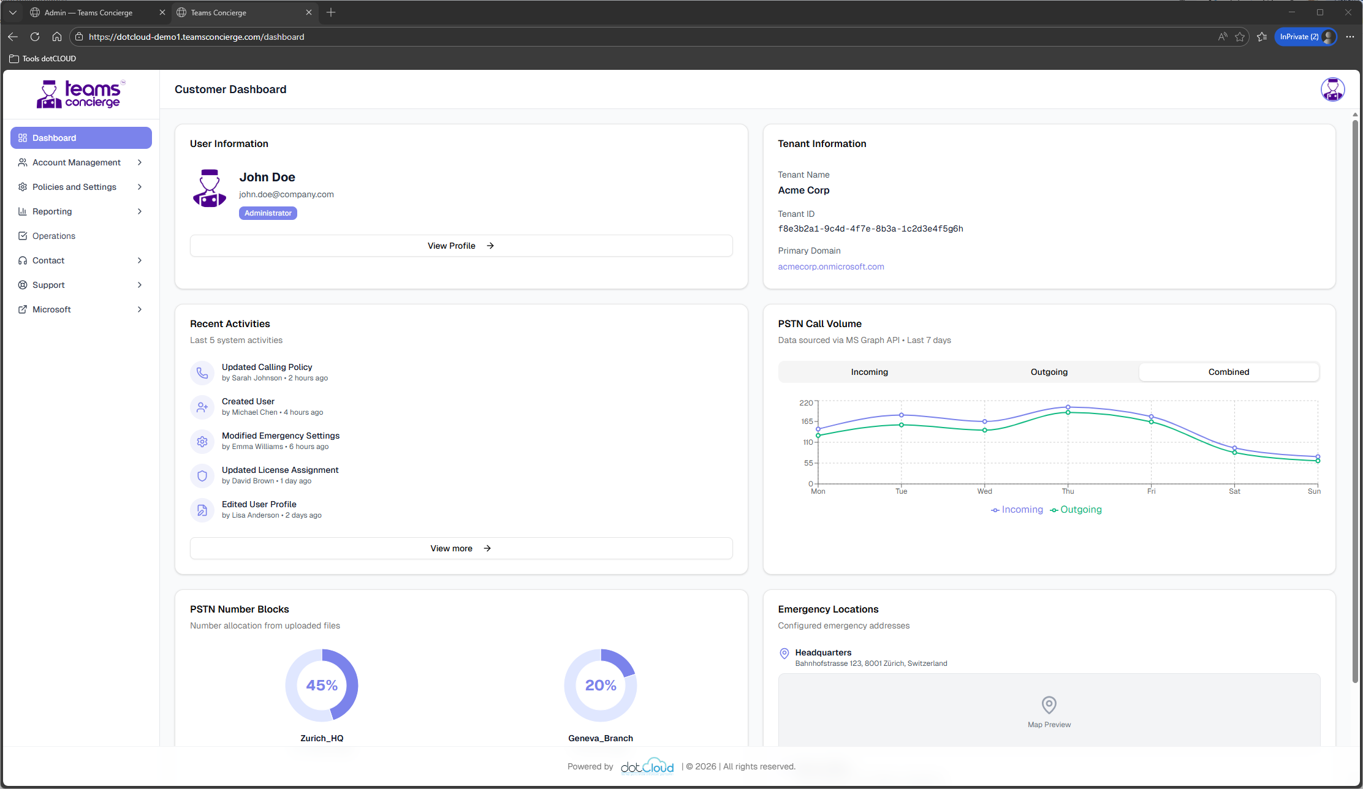Open Contact via the headset icon

[x=22, y=260]
